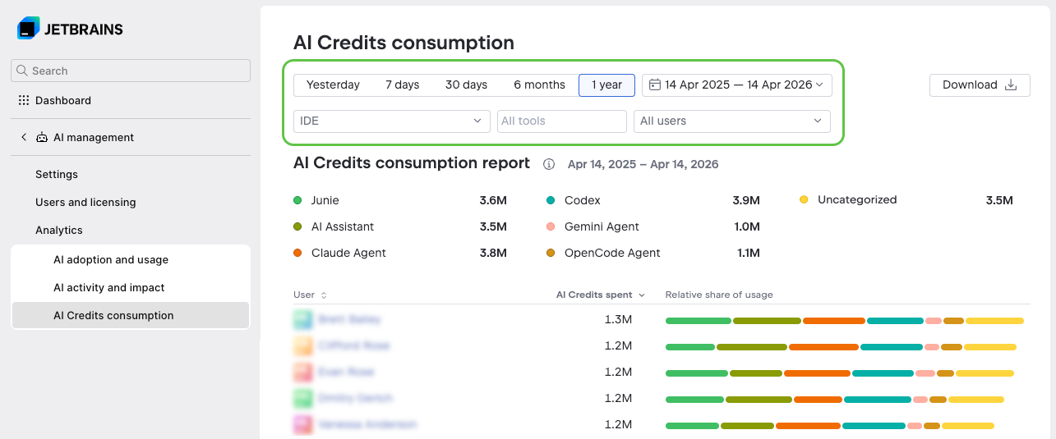
Task: Select Analytics in the sidebar
Action: (59, 230)
